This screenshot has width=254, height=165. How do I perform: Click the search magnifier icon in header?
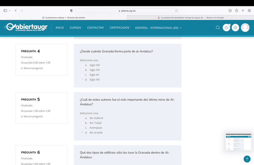(x=218, y=28)
